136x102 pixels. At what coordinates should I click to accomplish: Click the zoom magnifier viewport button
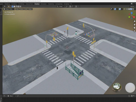tap(134, 21)
